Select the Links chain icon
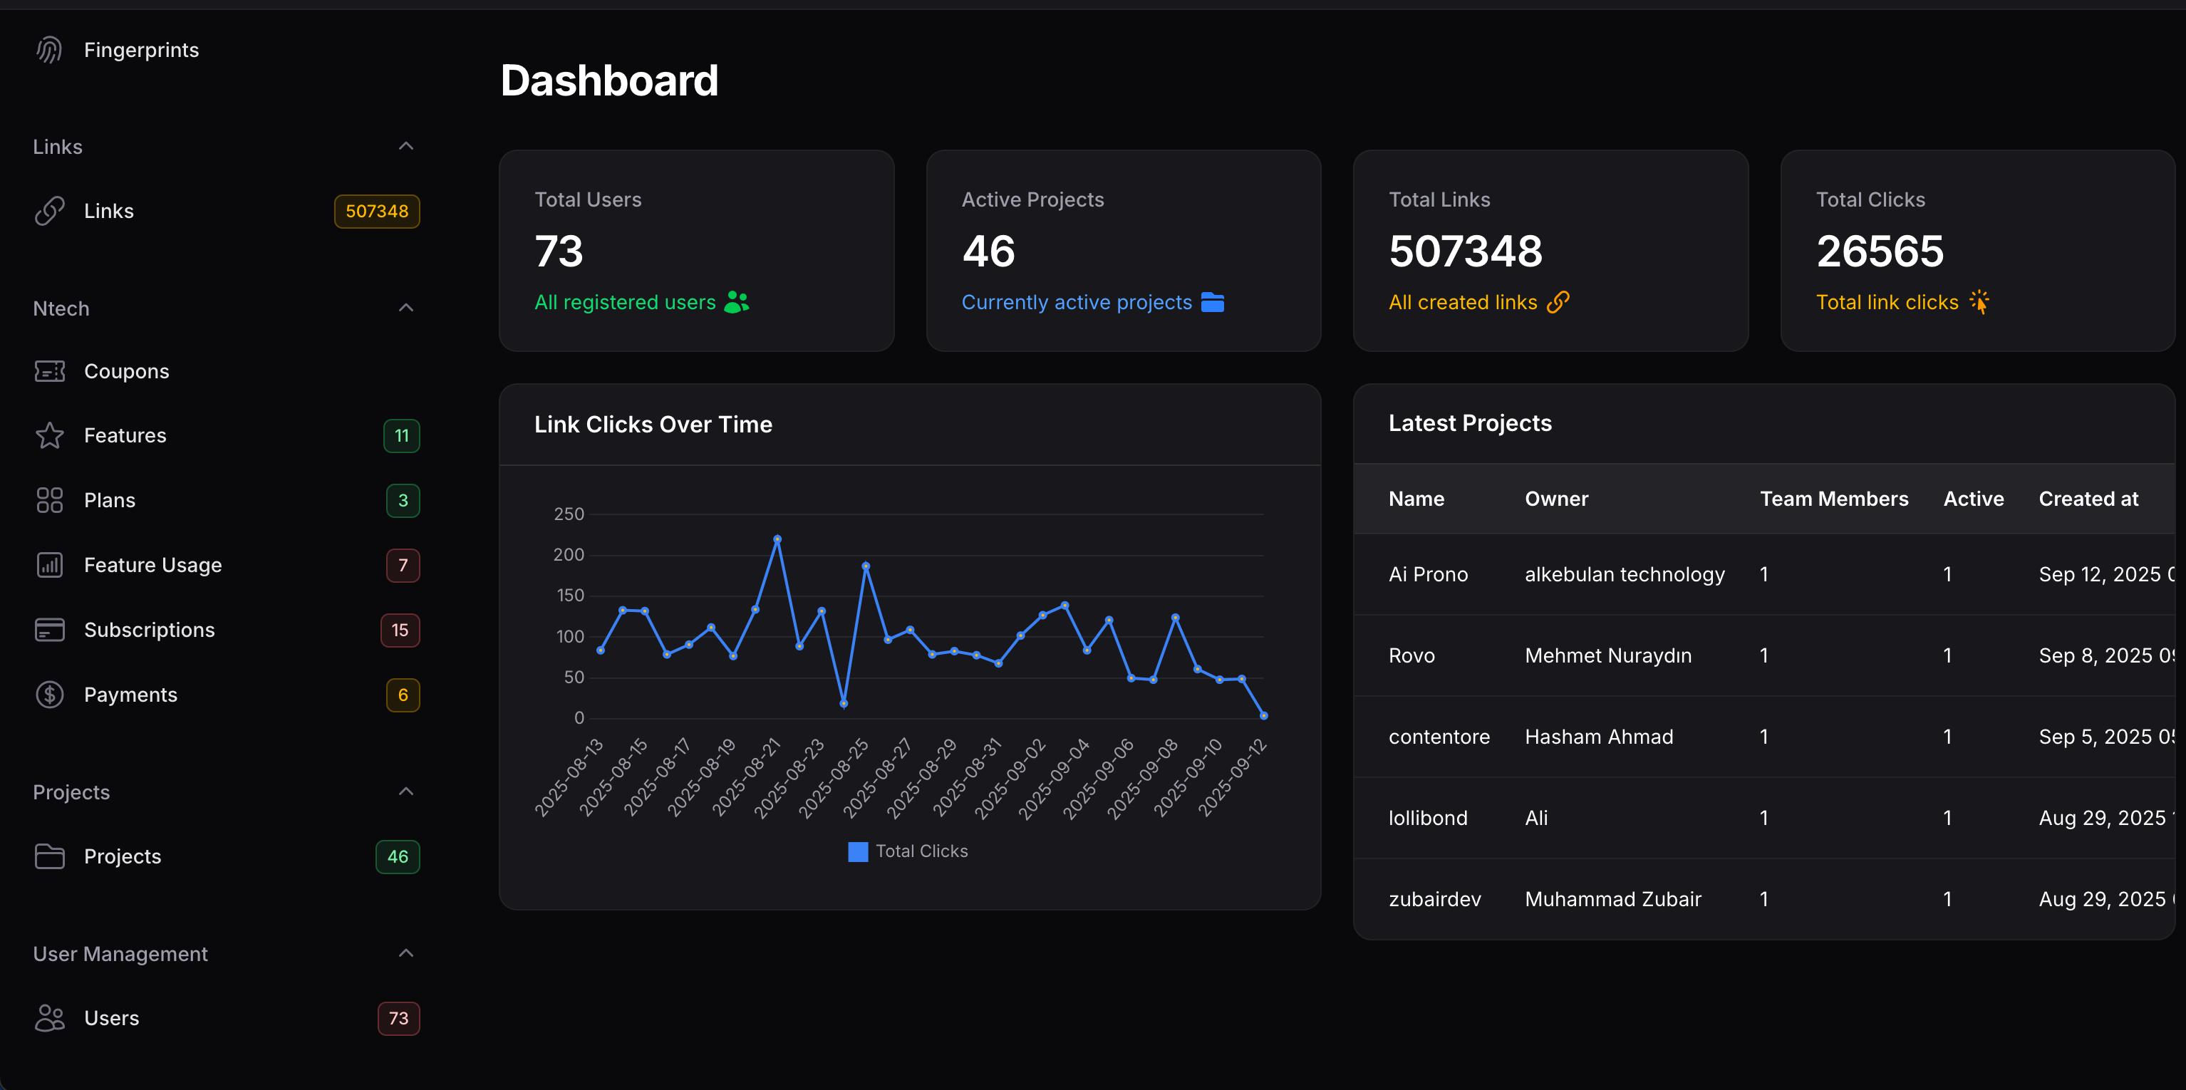The image size is (2186, 1090). (x=49, y=211)
